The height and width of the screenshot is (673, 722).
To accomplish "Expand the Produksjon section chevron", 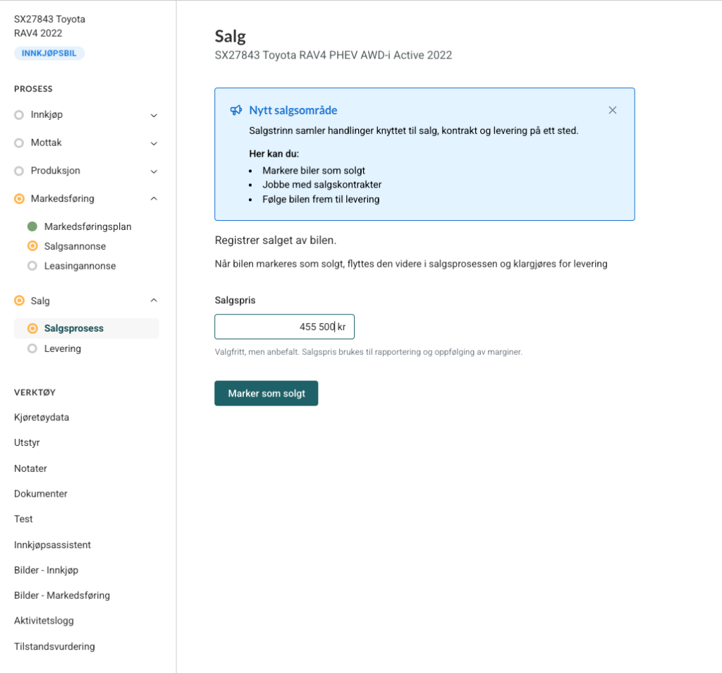I will point(154,171).
